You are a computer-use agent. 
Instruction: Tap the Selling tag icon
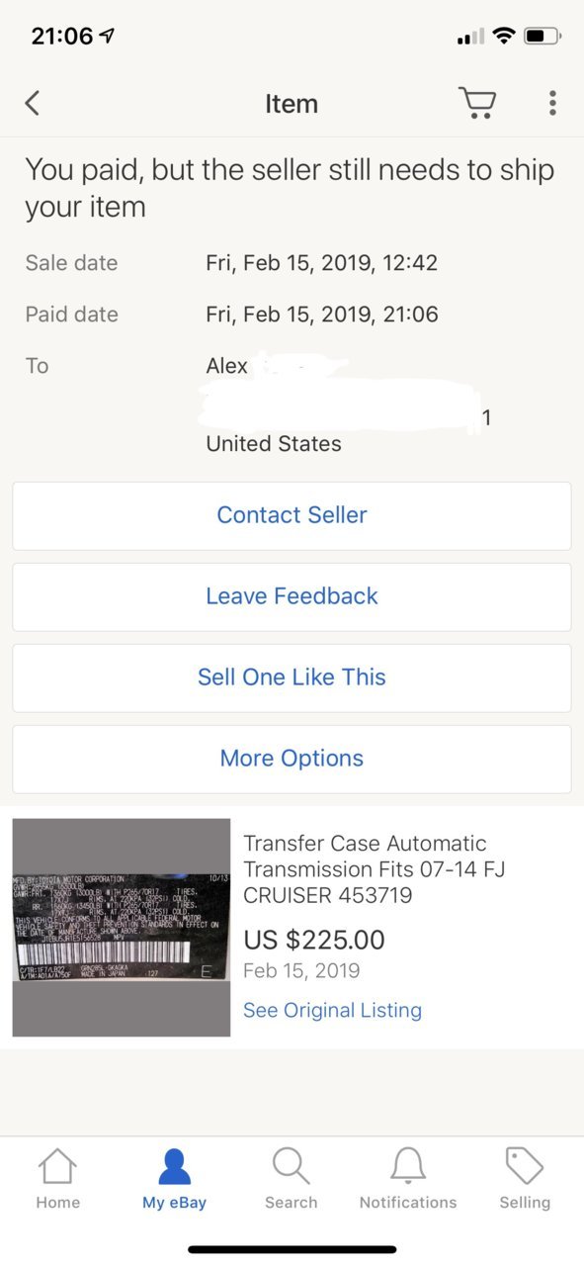(525, 1166)
